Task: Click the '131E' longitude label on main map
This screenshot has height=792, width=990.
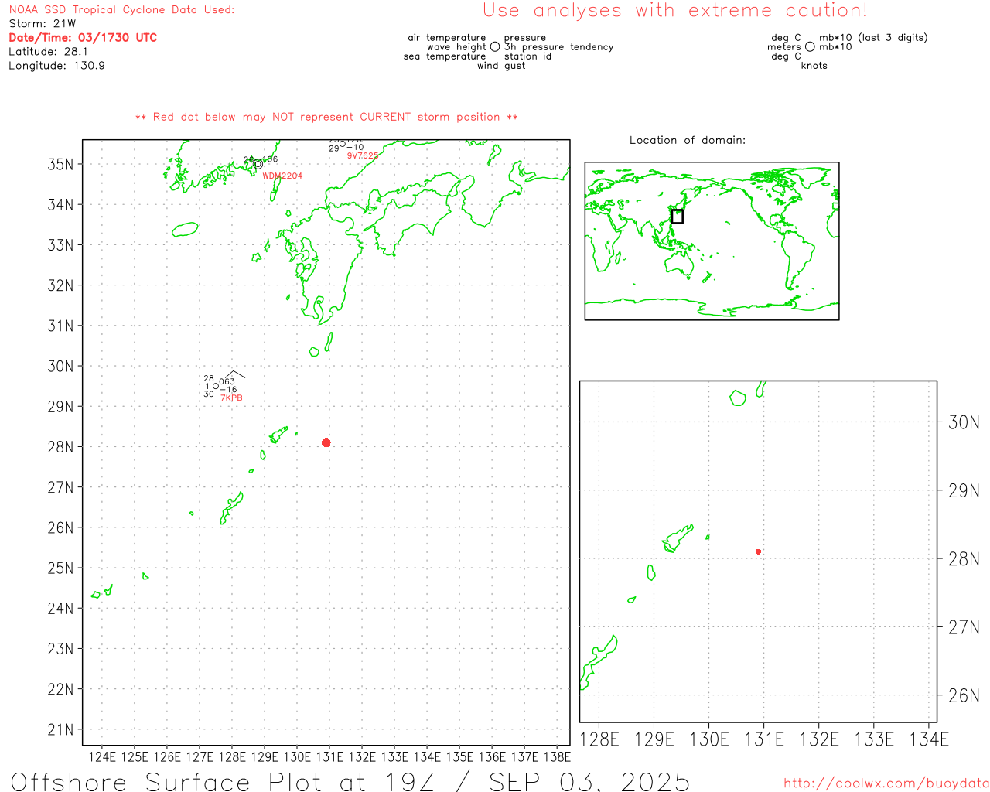Action: 329,756
